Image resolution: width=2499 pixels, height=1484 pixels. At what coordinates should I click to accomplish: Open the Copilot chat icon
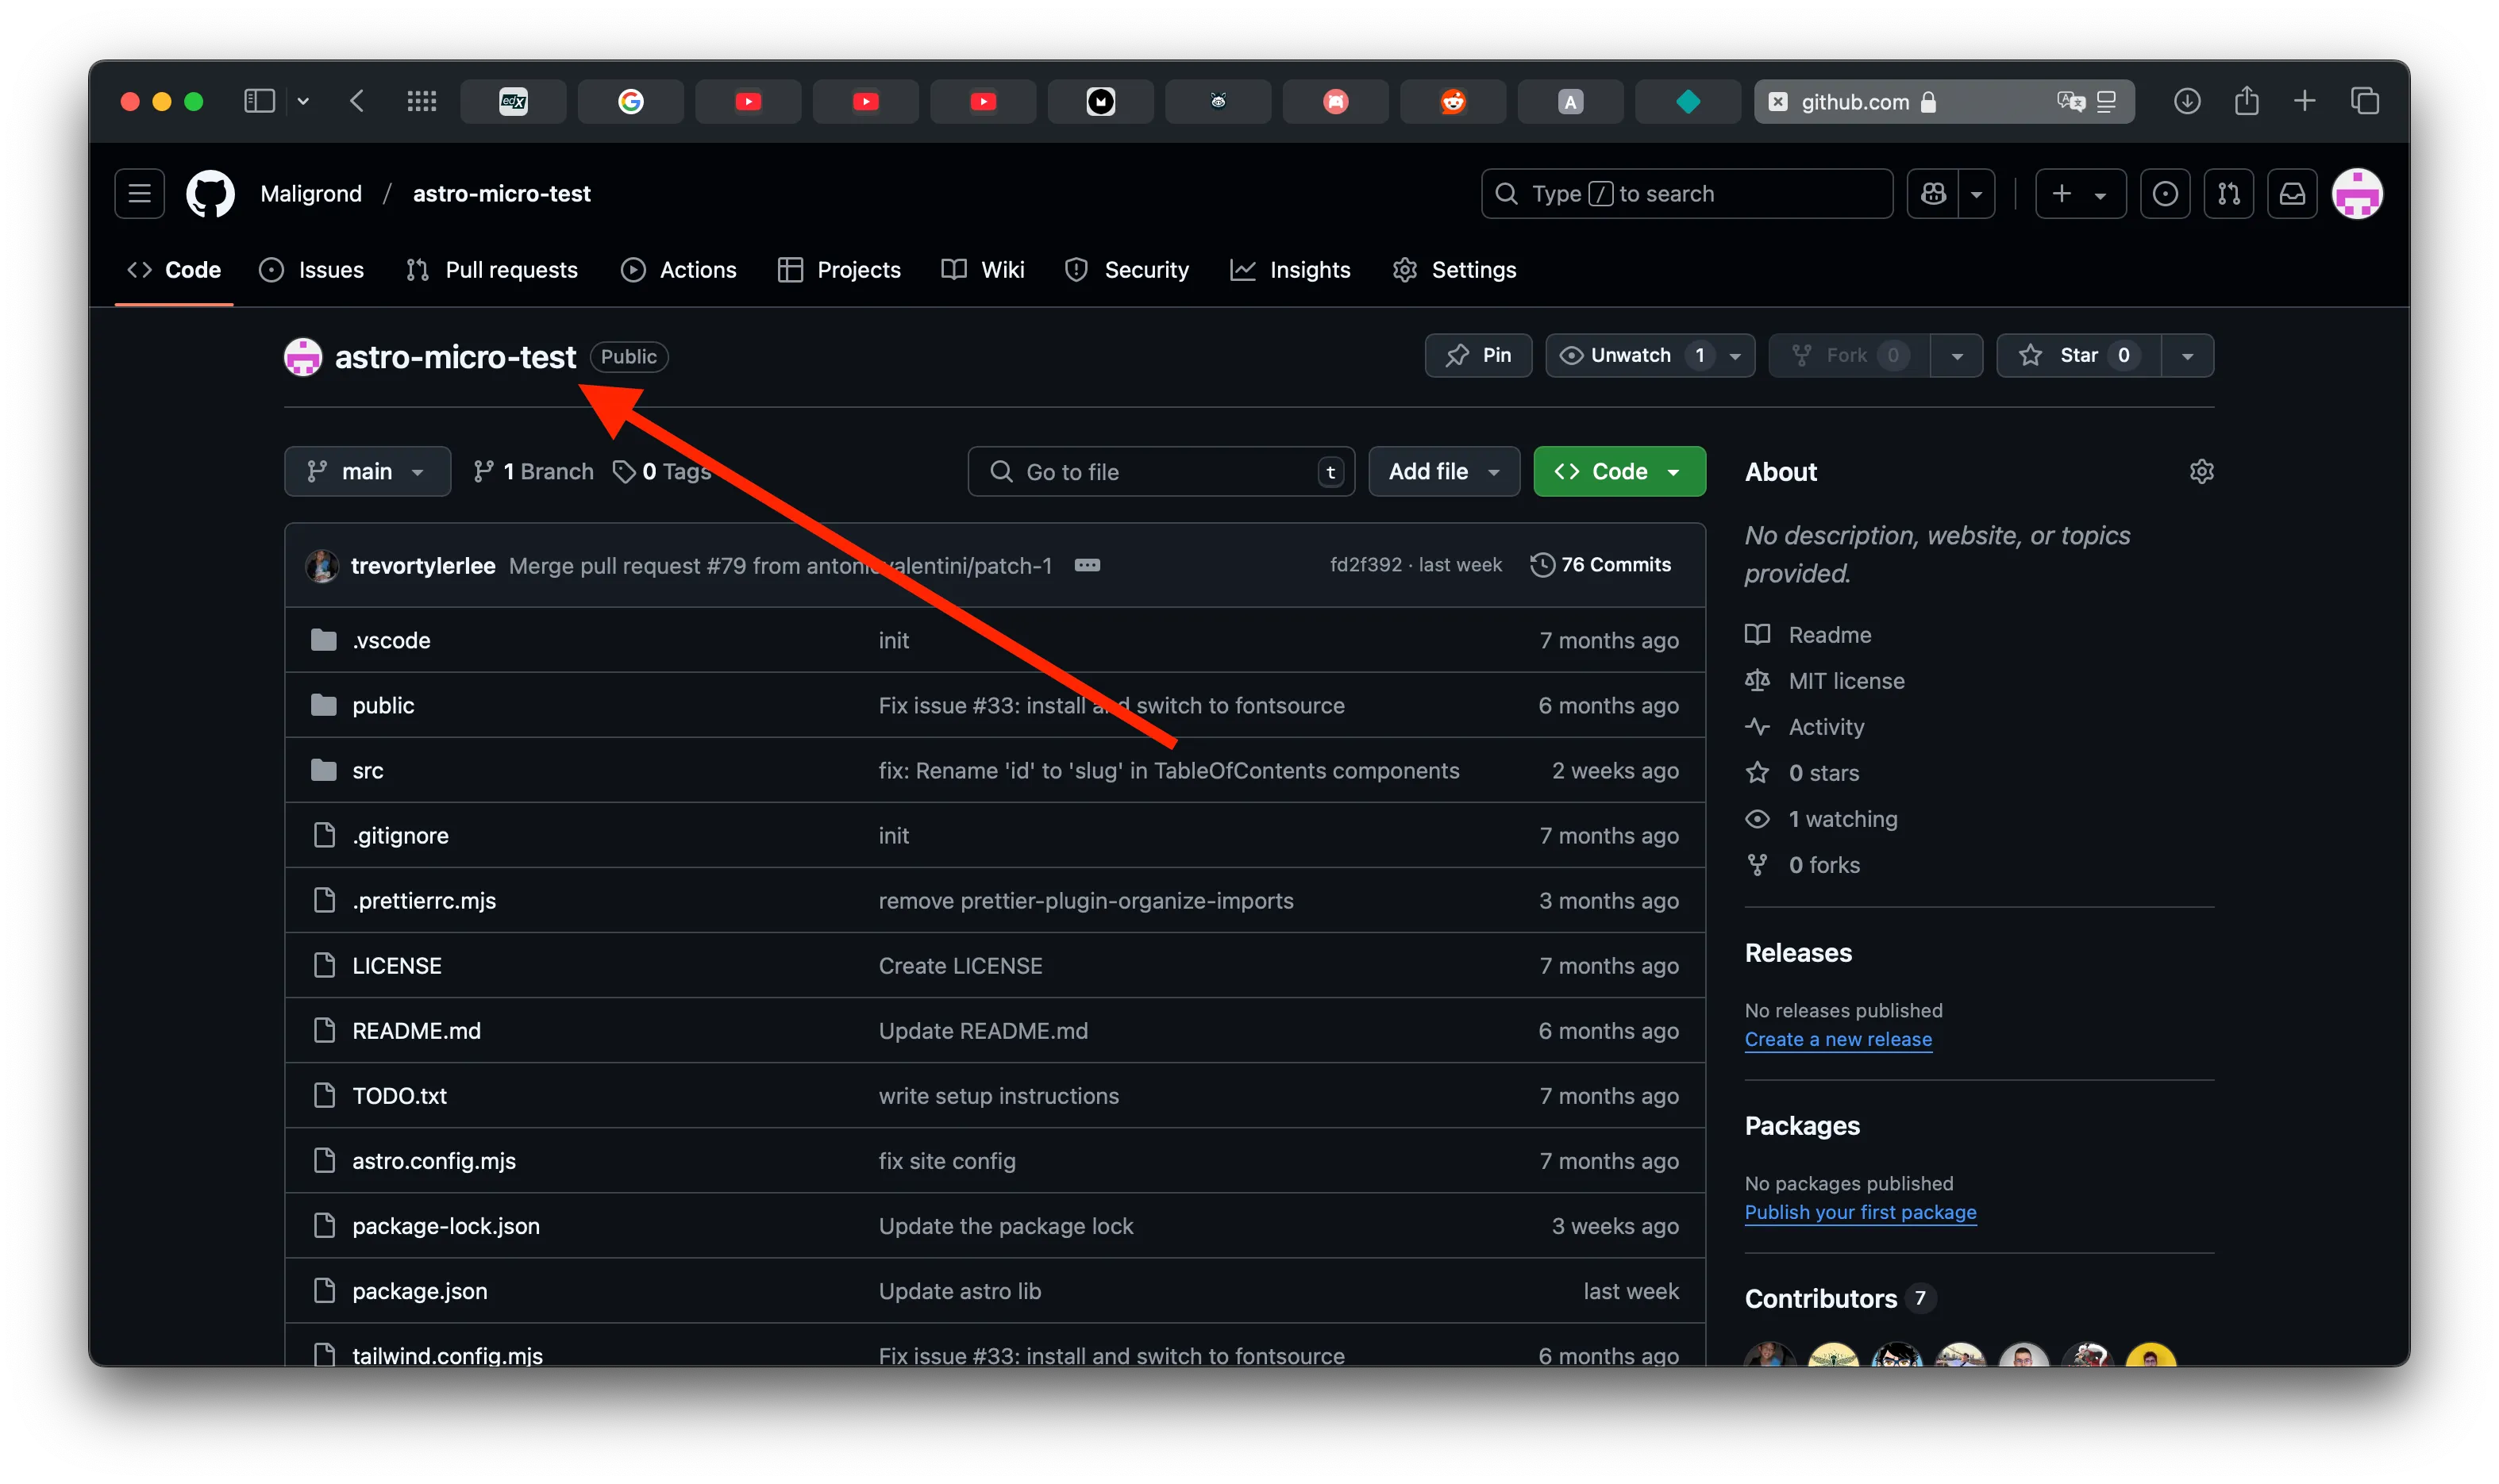tap(1933, 193)
